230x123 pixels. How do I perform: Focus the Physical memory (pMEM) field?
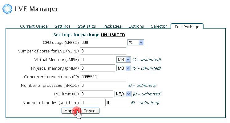pyautogui.click(x=98, y=68)
